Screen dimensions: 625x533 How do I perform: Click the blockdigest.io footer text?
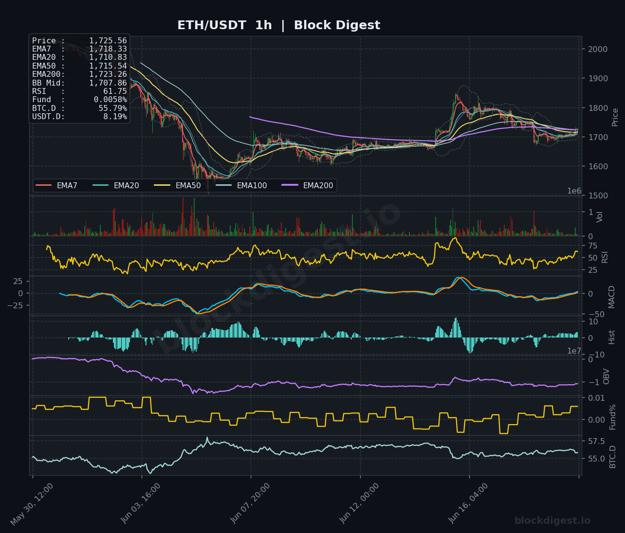pyautogui.click(x=552, y=521)
